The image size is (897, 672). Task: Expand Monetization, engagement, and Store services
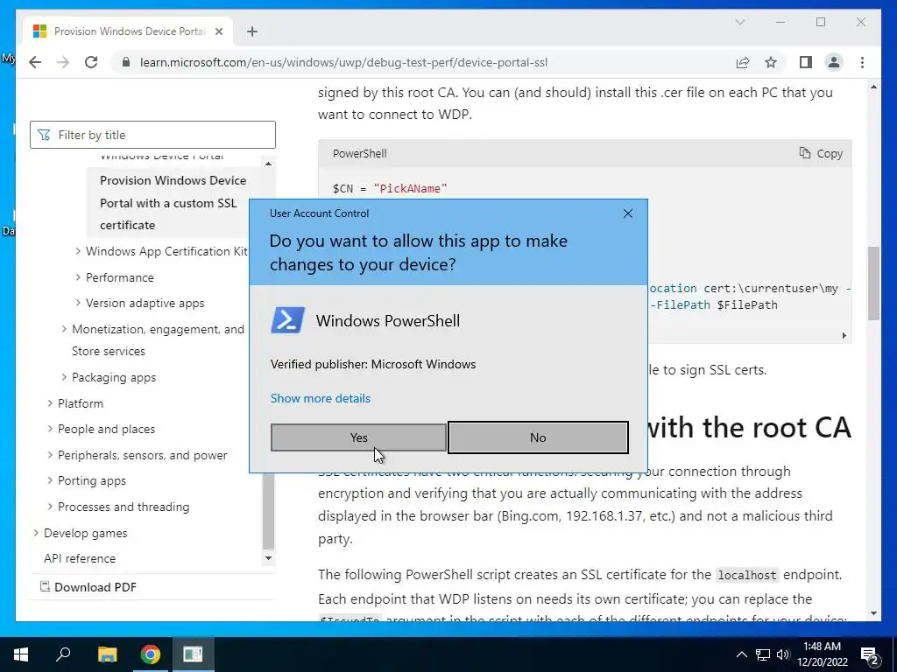[x=64, y=329]
